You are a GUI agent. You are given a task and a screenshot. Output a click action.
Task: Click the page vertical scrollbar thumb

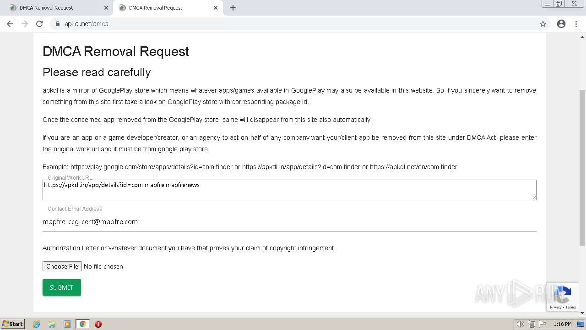coord(582,167)
